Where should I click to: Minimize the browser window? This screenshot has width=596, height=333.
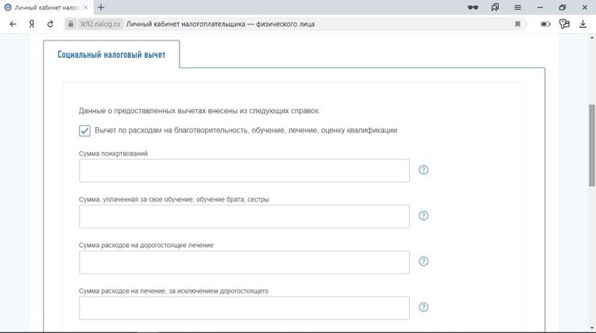click(540, 7)
